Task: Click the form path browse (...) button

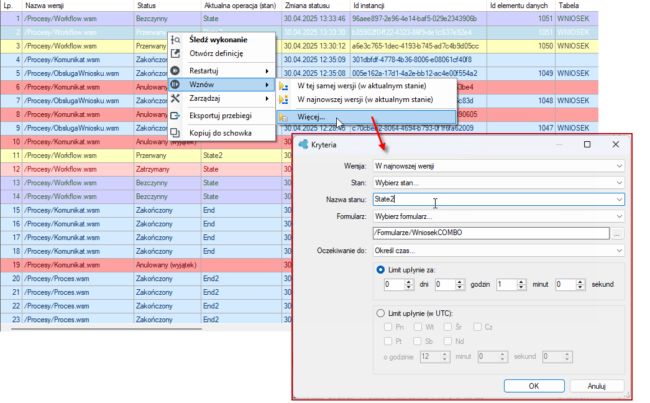Action: 617,233
